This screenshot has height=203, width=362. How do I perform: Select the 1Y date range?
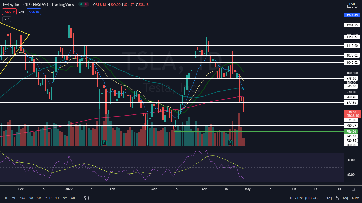coord(57,198)
